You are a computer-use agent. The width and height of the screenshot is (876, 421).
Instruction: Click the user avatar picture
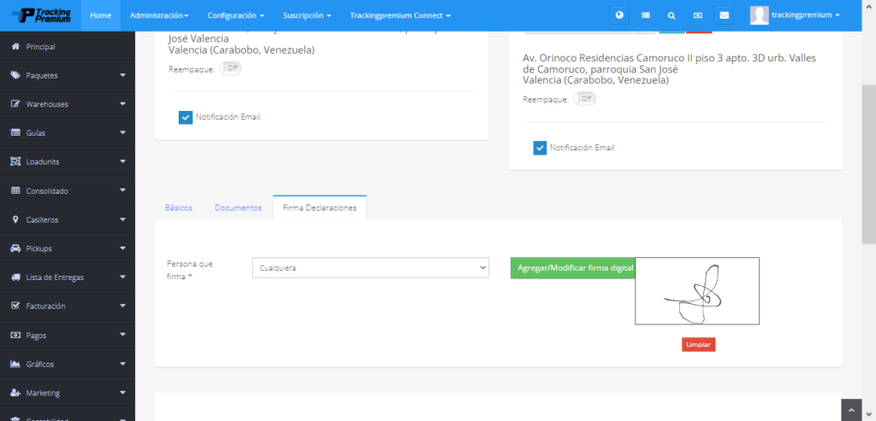[x=760, y=15]
